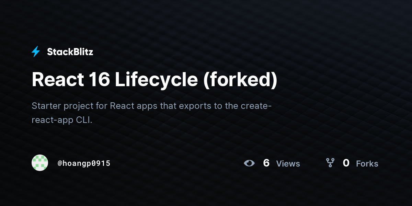Select the views count number 6
This screenshot has height=206, width=412.
(x=266, y=163)
